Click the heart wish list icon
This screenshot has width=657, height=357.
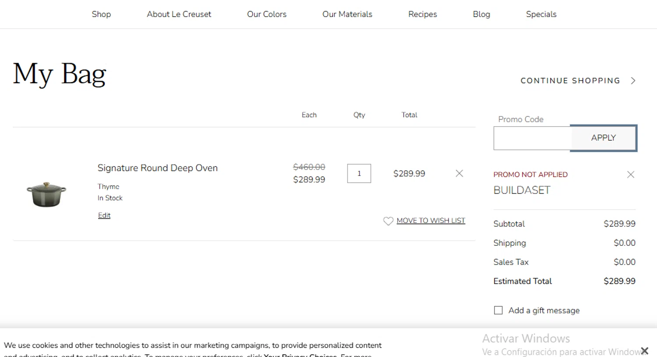[x=388, y=221]
